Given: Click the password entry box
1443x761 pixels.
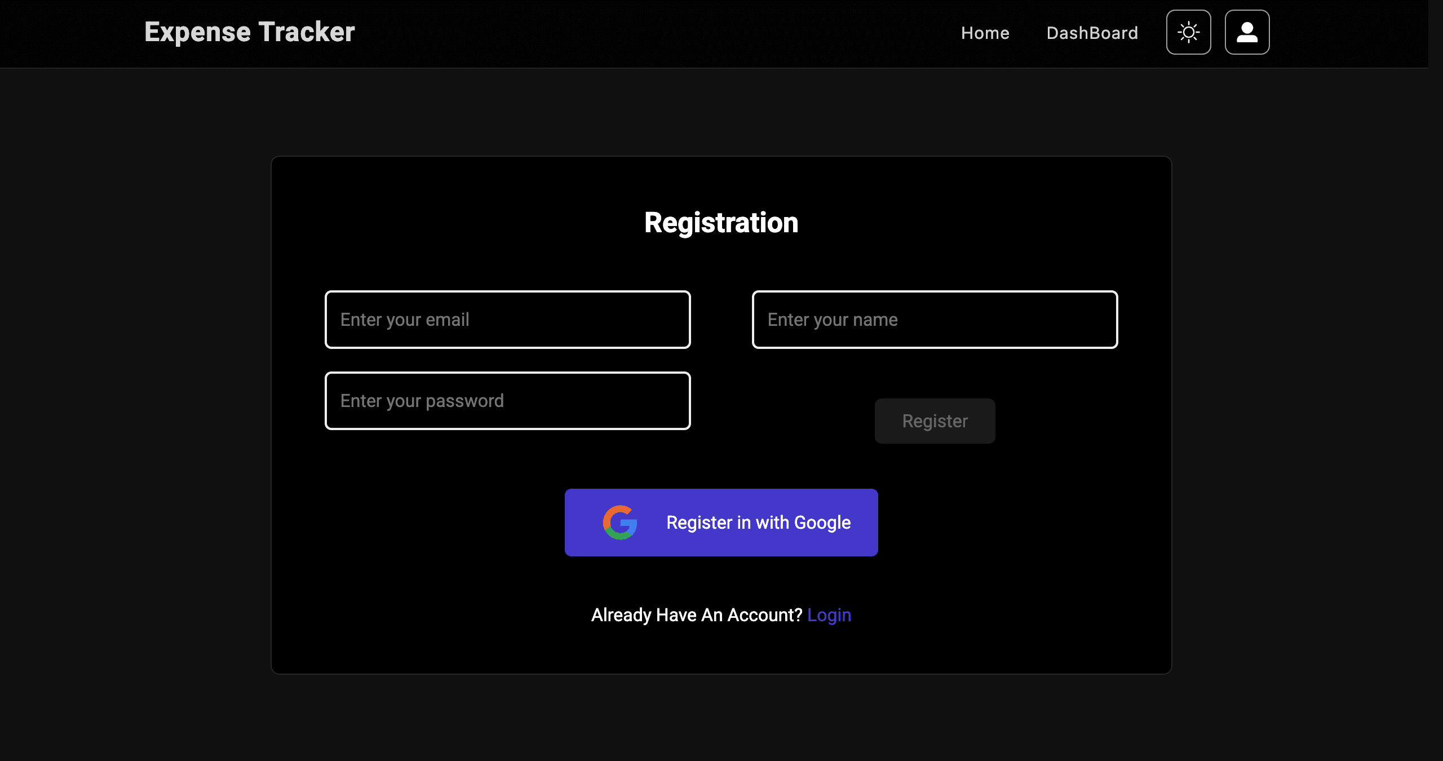Looking at the screenshot, I should point(507,400).
